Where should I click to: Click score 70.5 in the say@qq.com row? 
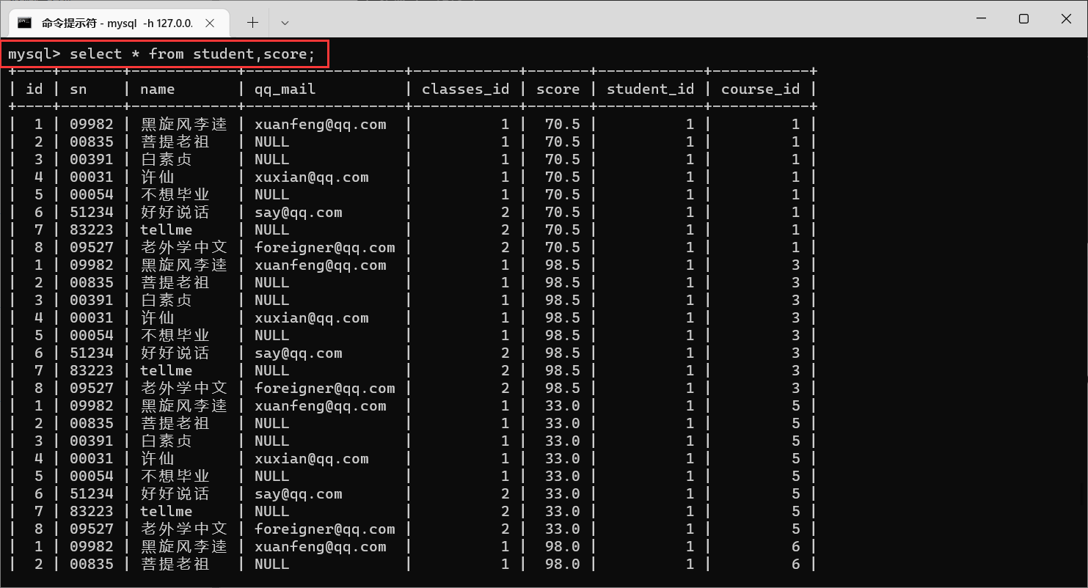coord(563,212)
